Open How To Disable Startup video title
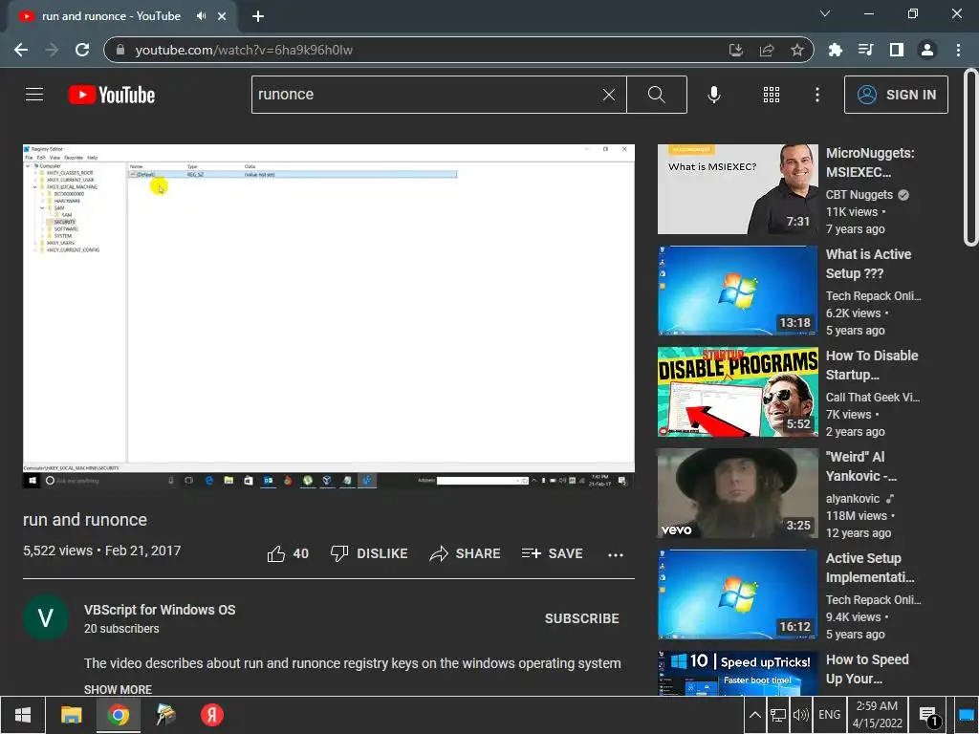 pos(872,364)
